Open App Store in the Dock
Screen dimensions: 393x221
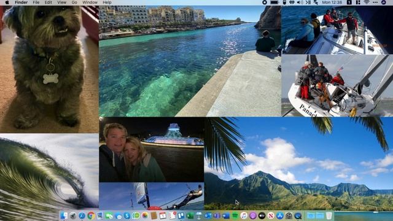point(280,215)
